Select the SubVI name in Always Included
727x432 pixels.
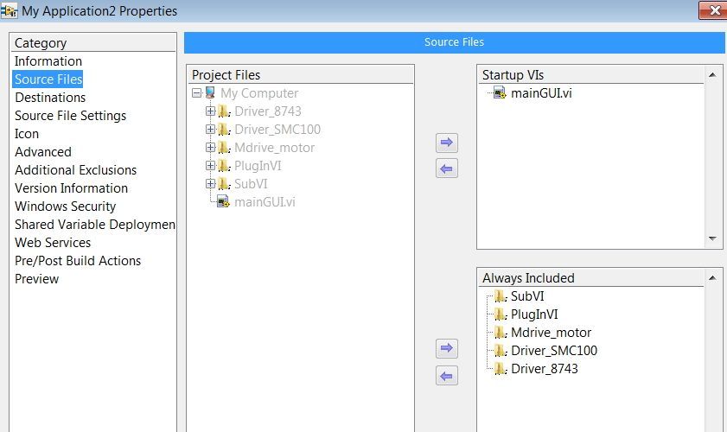527,296
